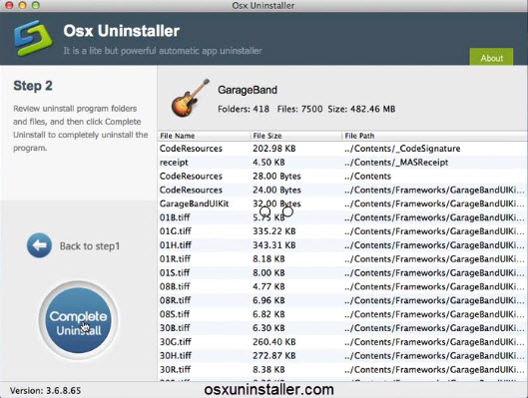Click the 260.40 KB size cell
Screen dimensions: 528x398
click(274, 341)
